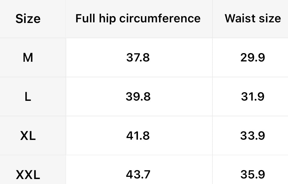Click the L size row label
Viewport: 288px width, 184px height.
[x=28, y=97]
